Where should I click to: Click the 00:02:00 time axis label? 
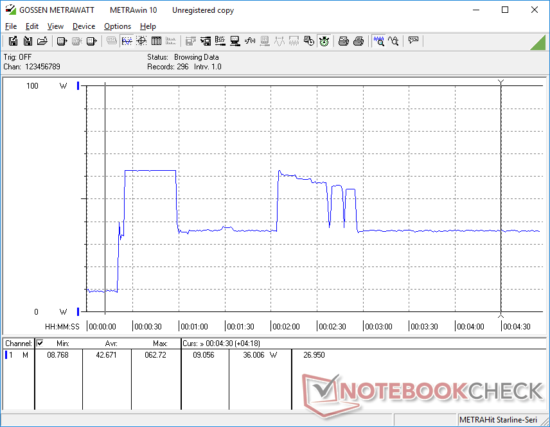pyautogui.click(x=286, y=326)
